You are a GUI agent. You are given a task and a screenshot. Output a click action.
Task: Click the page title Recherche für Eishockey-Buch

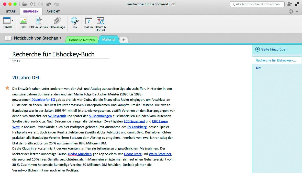(53, 54)
